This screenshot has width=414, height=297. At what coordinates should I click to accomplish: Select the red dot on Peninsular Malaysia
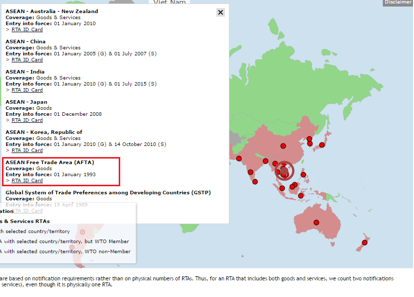tap(282, 188)
